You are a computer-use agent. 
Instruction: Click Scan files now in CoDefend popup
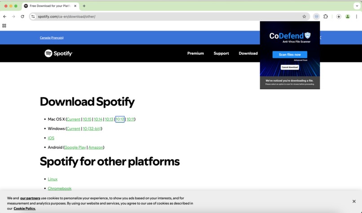click(x=290, y=54)
